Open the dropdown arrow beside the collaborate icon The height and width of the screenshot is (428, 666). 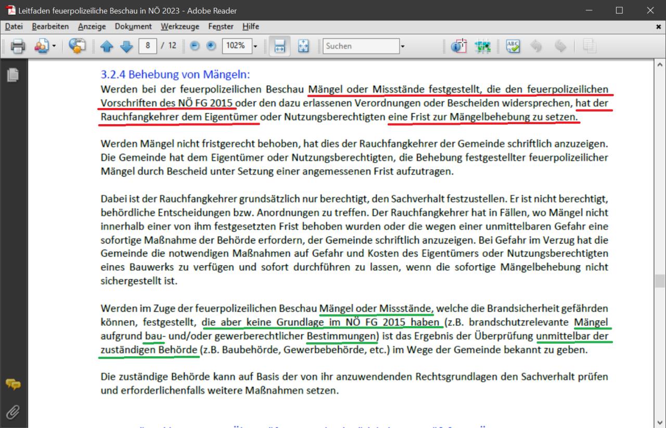[54, 46]
